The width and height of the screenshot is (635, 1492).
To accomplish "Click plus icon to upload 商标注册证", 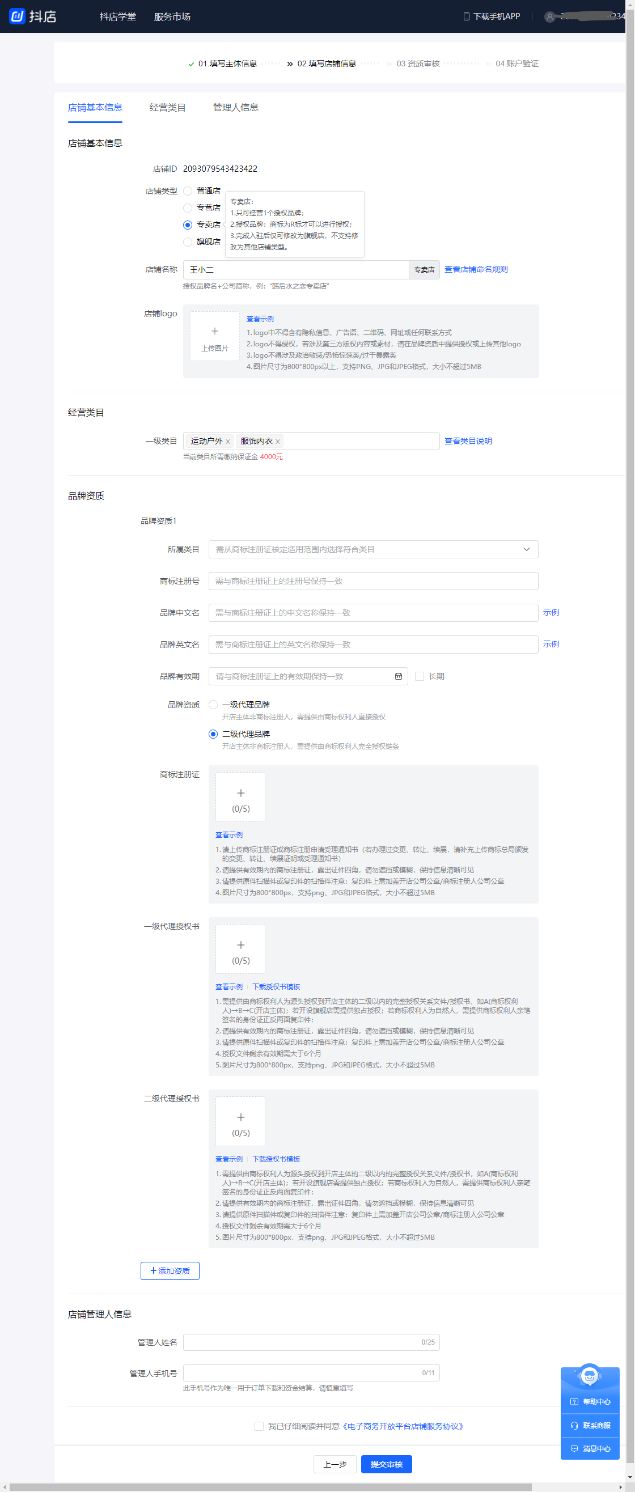I will pyautogui.click(x=240, y=794).
